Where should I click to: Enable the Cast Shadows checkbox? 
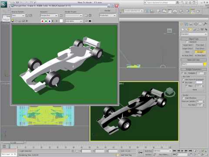[183, 98]
